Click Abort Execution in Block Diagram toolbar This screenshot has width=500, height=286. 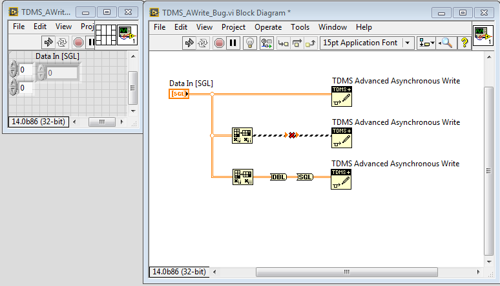click(219, 43)
